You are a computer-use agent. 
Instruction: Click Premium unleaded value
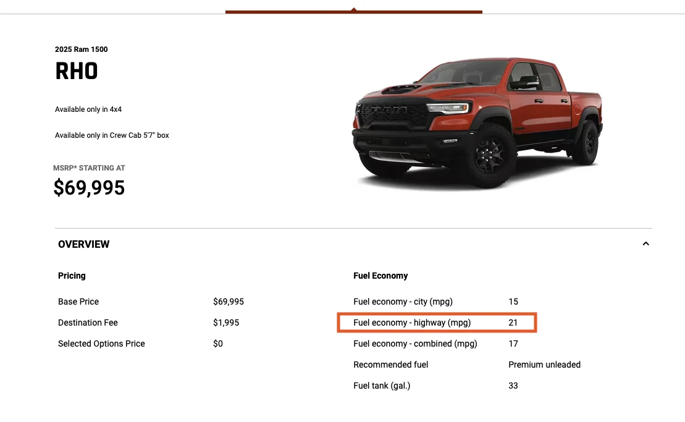(544, 365)
